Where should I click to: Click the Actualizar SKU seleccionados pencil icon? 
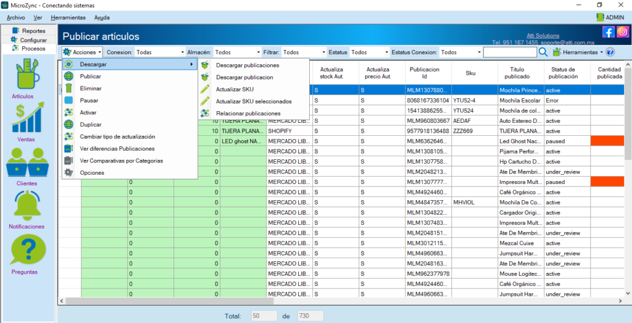[x=205, y=101]
